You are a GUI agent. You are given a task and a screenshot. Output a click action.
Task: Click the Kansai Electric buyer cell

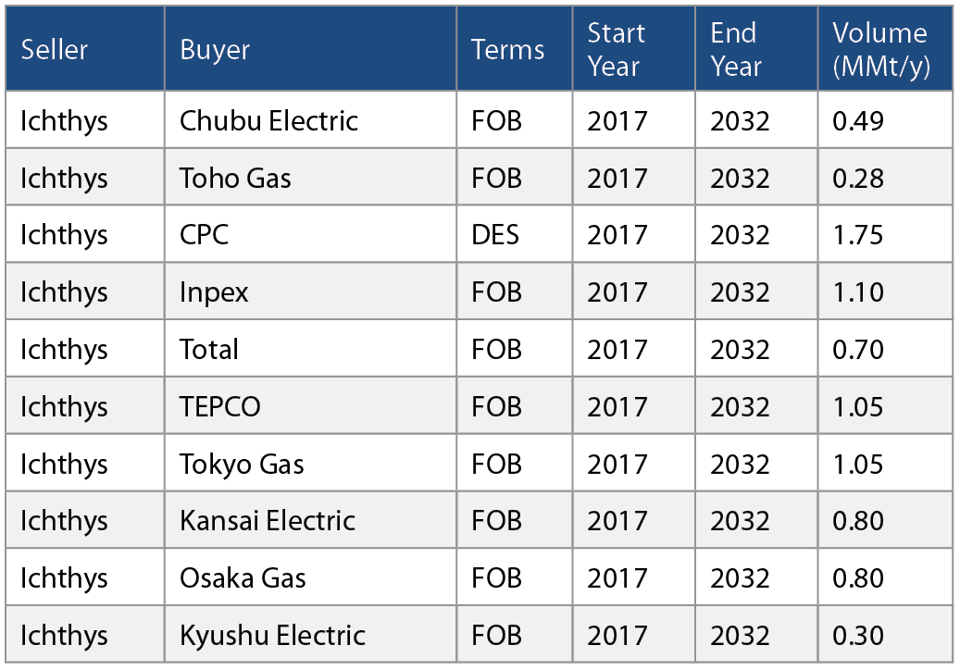click(x=310, y=520)
